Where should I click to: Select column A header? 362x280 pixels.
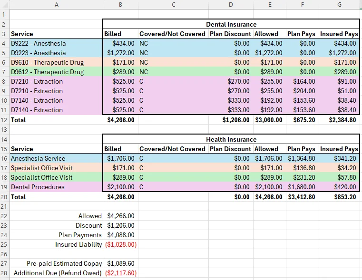point(56,5)
